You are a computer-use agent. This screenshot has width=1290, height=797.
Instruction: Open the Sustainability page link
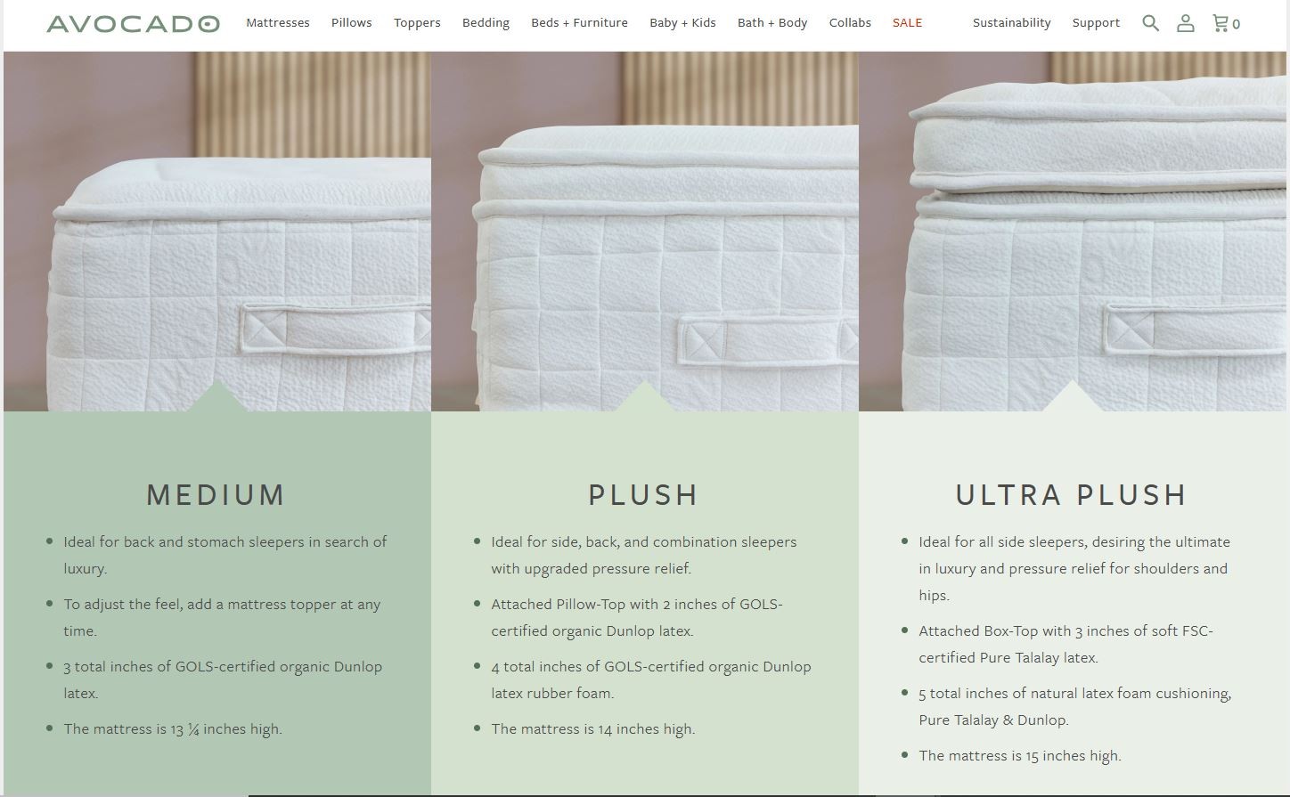[x=1011, y=23]
